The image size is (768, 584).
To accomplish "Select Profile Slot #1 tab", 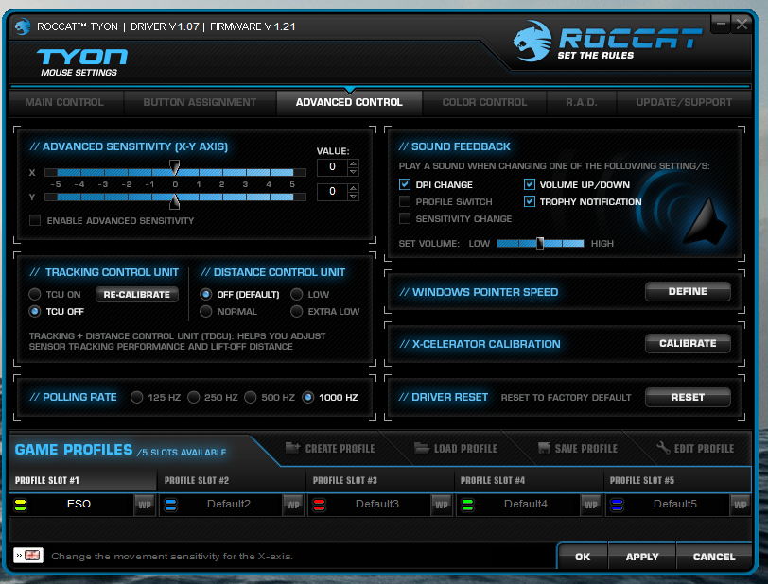I will click(x=83, y=480).
